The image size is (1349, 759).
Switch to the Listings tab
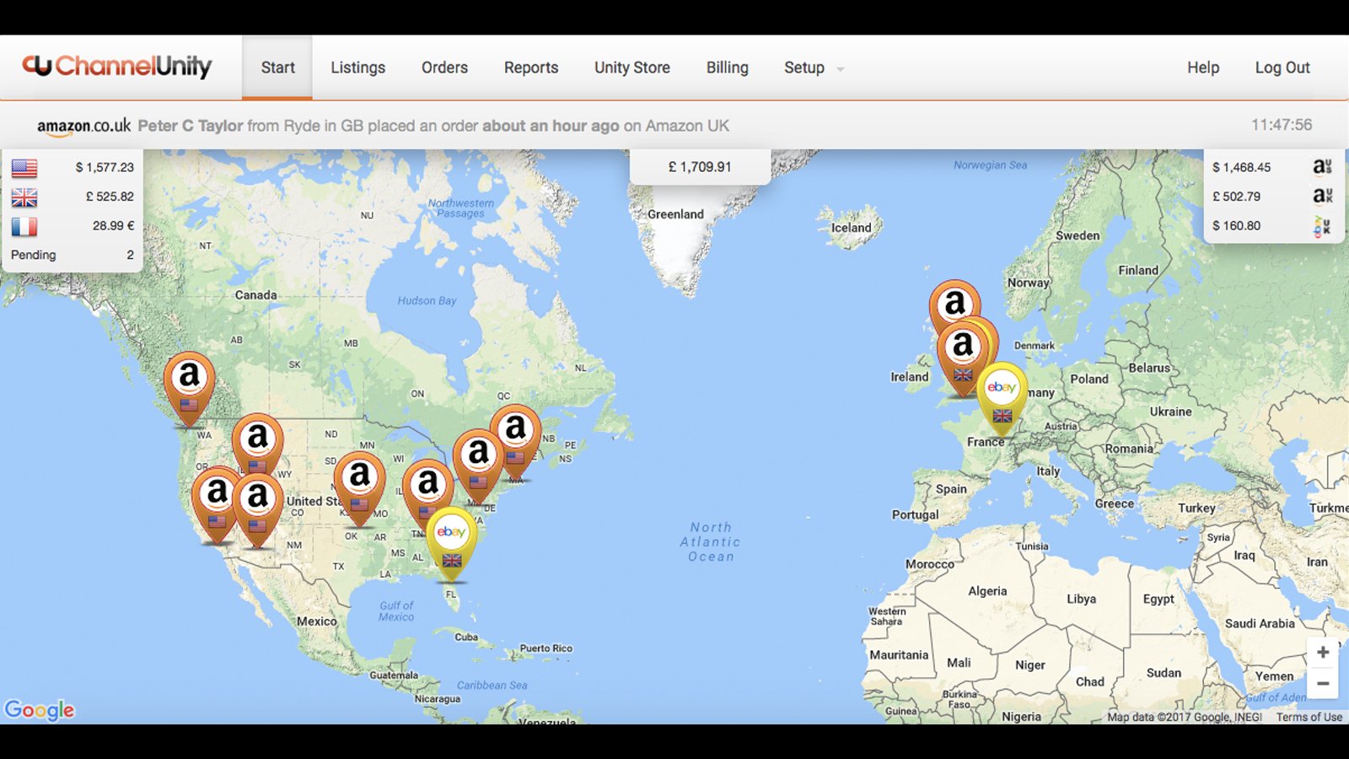click(x=357, y=67)
